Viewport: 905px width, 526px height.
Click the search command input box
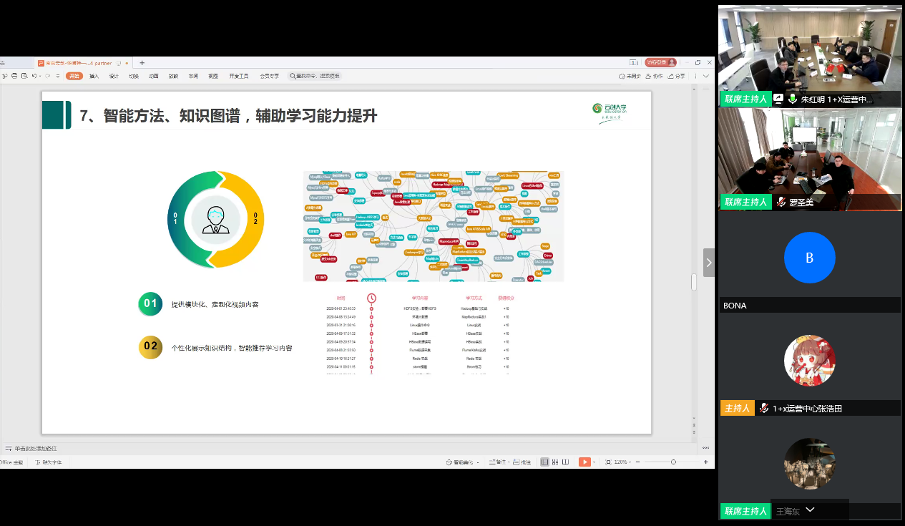pos(315,76)
